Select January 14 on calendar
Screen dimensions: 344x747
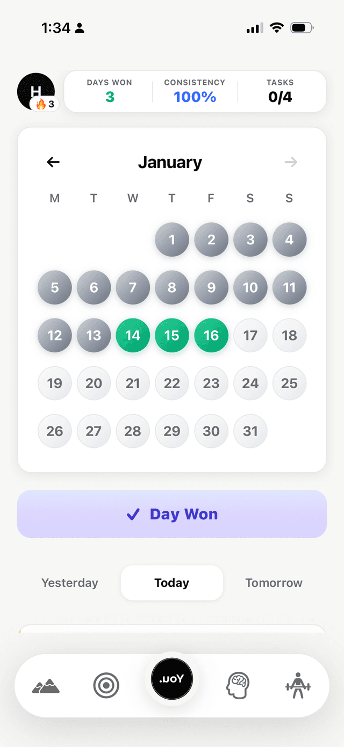(x=133, y=336)
